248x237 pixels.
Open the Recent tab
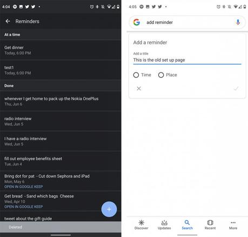(x=210, y=225)
